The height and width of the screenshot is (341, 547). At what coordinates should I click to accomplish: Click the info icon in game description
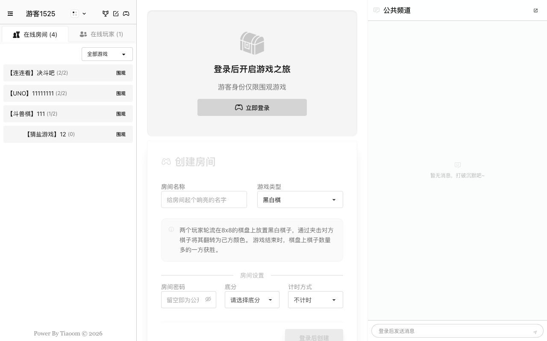[171, 229]
